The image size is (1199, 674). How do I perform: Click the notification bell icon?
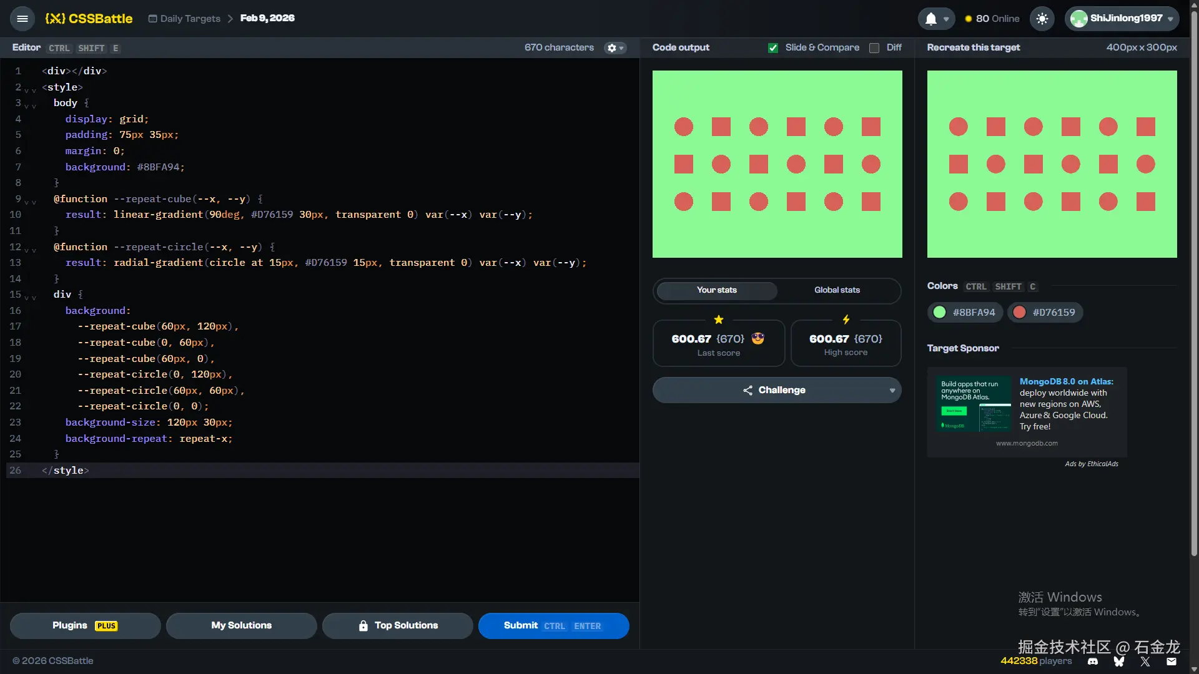click(x=930, y=19)
